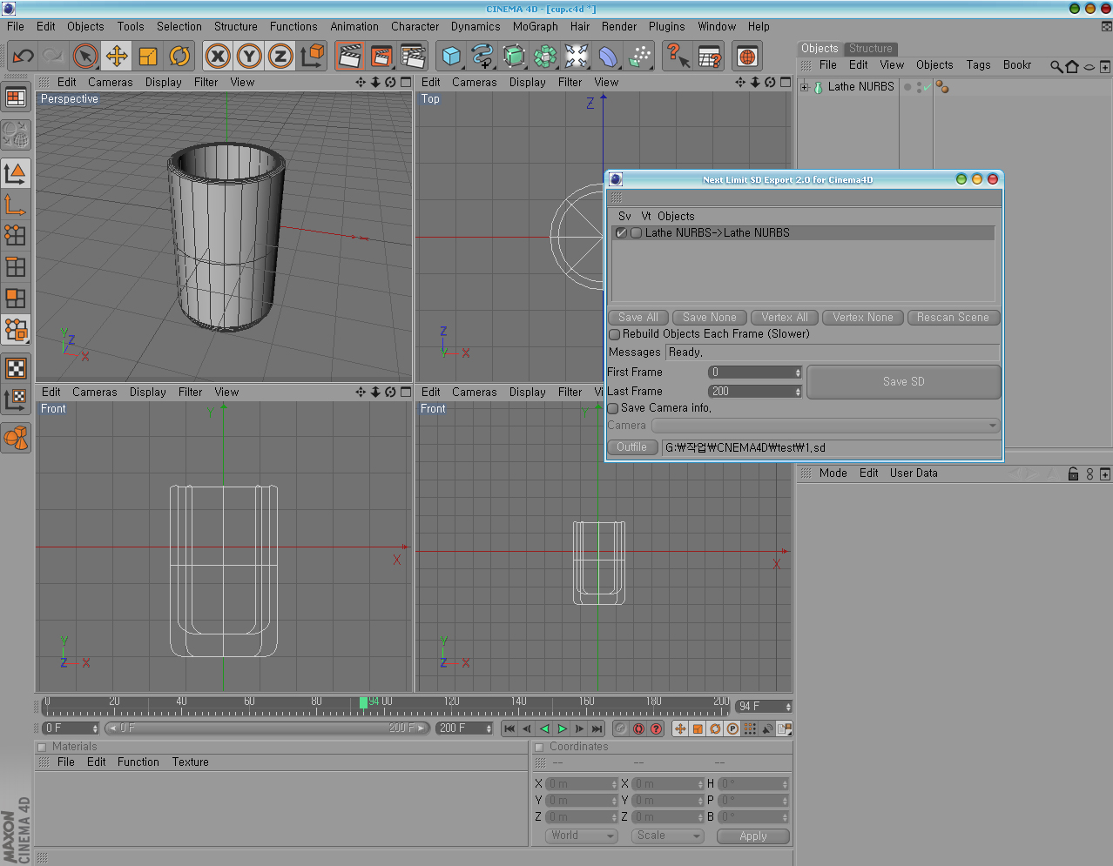This screenshot has width=1113, height=866.
Task: Open the spline tools icon
Action: click(x=482, y=57)
